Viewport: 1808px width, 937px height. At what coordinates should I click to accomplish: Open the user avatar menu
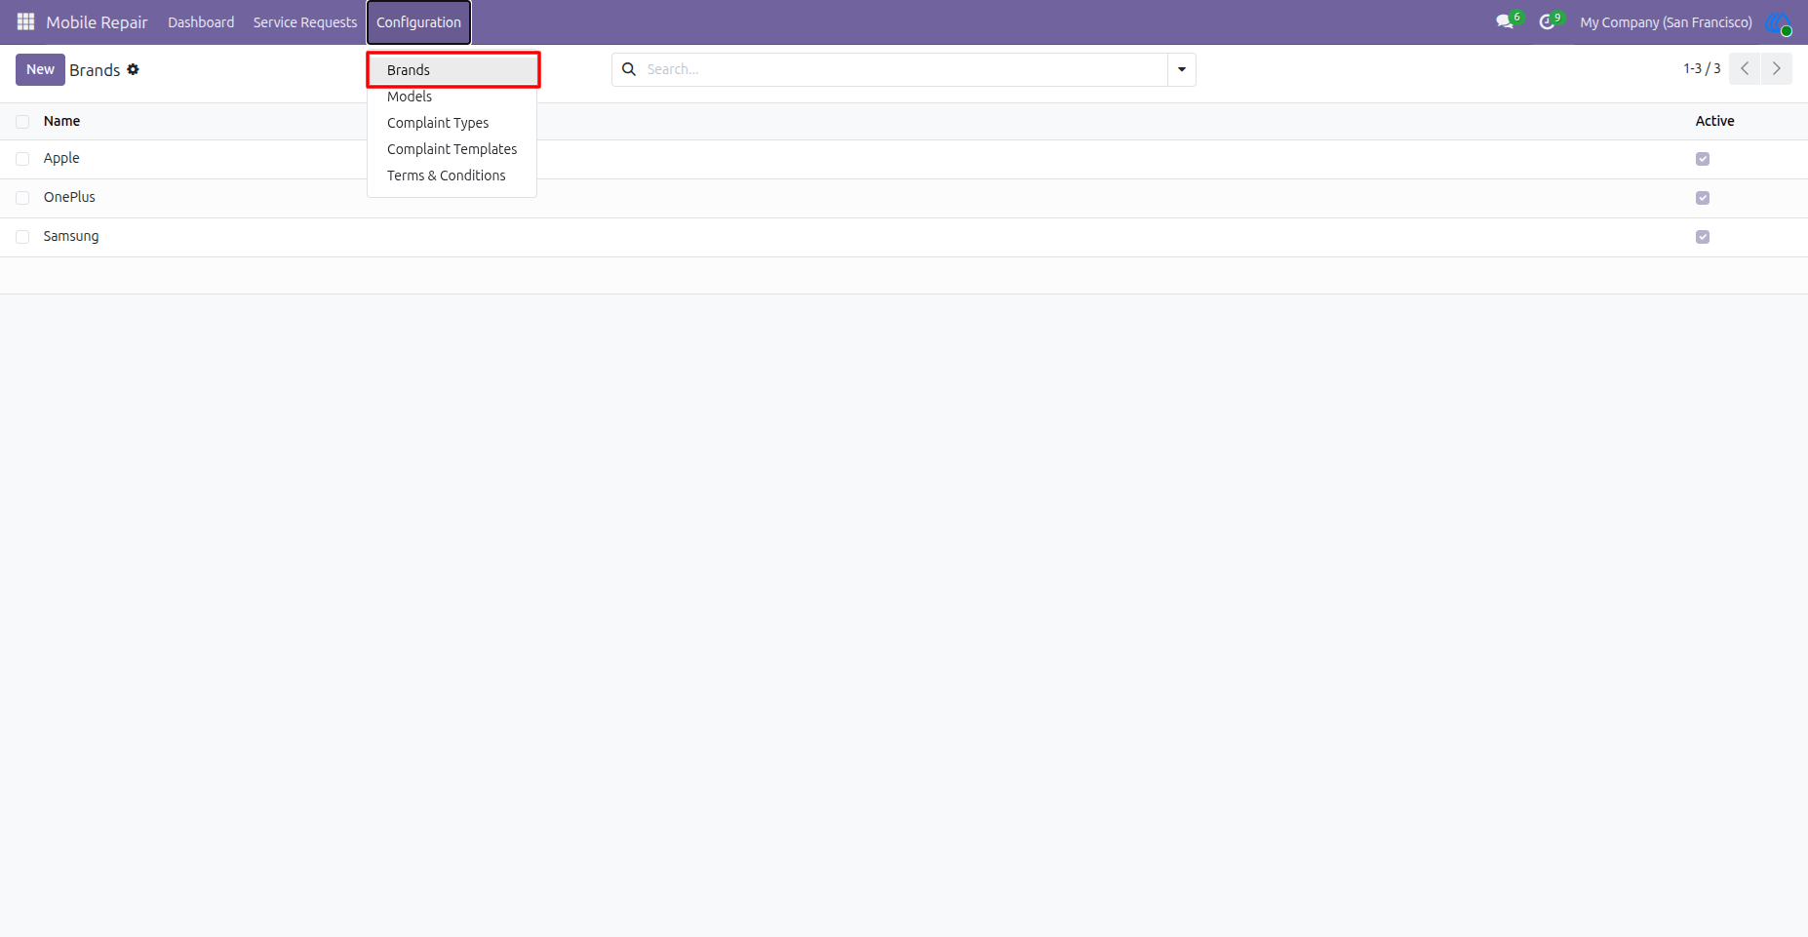click(x=1778, y=22)
